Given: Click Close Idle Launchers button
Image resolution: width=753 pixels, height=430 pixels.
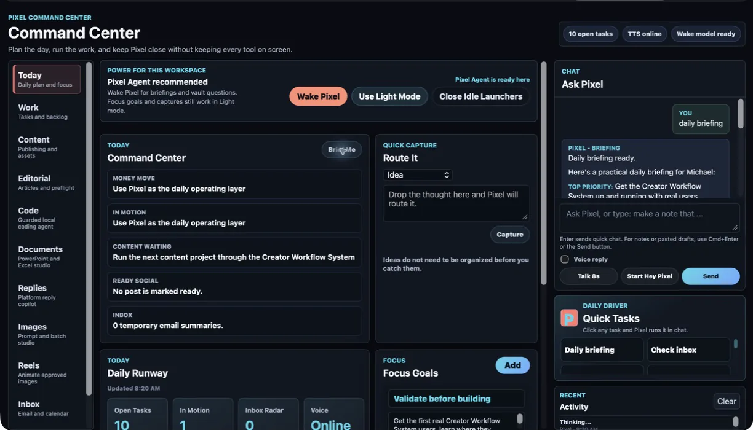Looking at the screenshot, I should tap(480, 96).
